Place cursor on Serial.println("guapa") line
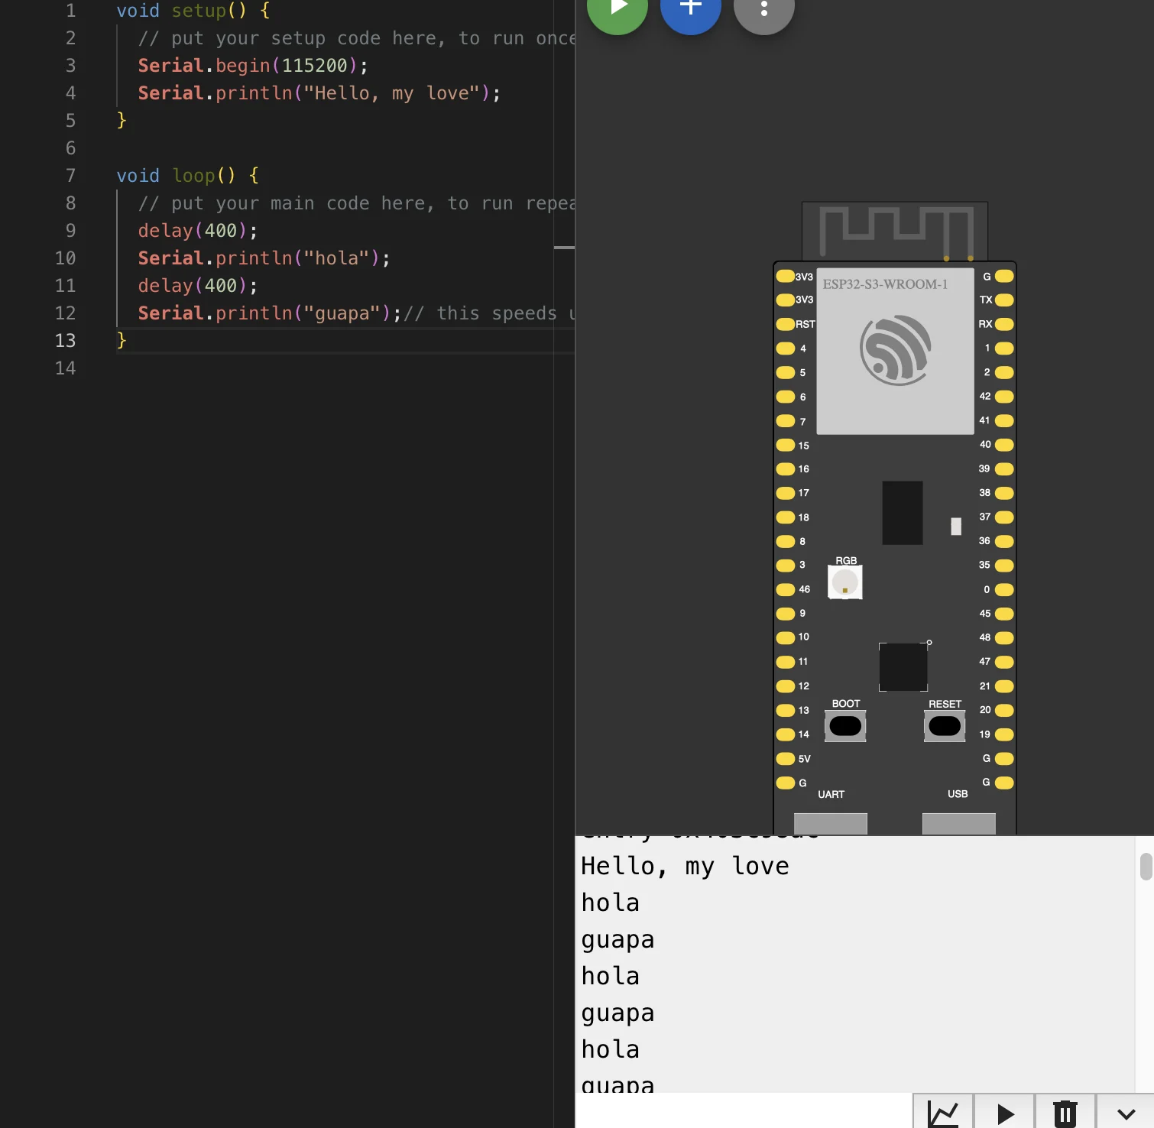Viewport: 1154px width, 1128px height. pyautogui.click(x=270, y=313)
